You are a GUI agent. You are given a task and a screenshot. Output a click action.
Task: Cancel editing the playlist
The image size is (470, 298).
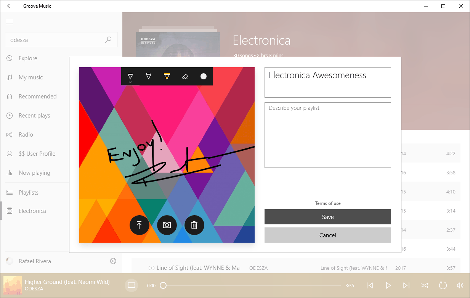pos(328,235)
